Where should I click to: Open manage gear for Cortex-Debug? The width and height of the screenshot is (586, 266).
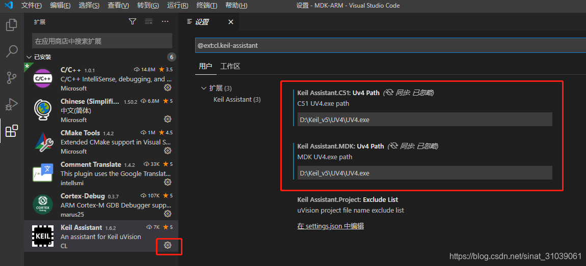(x=168, y=214)
